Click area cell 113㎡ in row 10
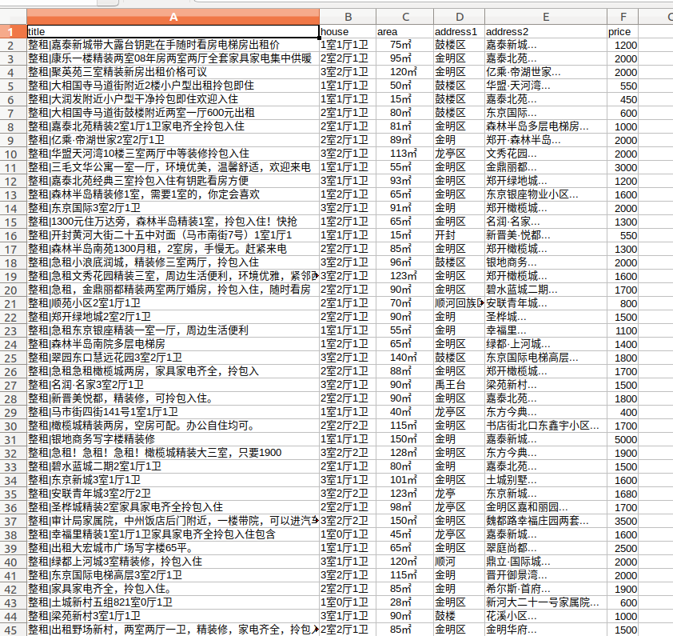Viewport: 673px width, 636px height. pyautogui.click(x=404, y=154)
